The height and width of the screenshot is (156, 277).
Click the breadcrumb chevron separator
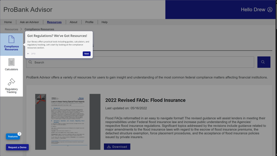pyautogui.click(x=21, y=29)
